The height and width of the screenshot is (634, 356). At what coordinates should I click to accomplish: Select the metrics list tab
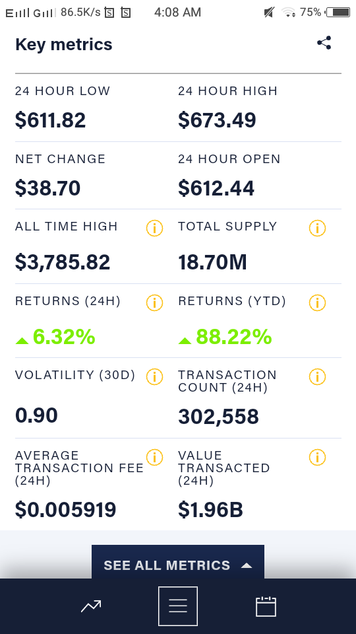tap(178, 606)
